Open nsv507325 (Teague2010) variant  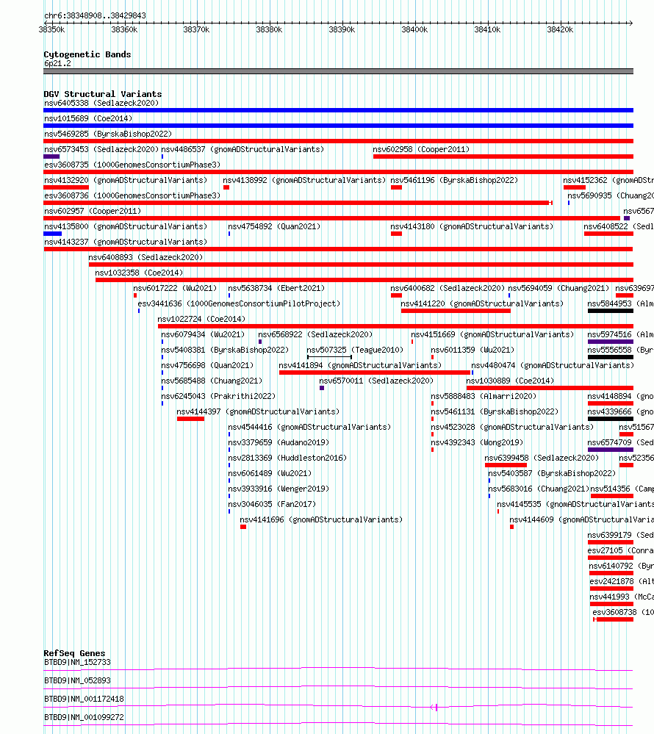(355, 350)
